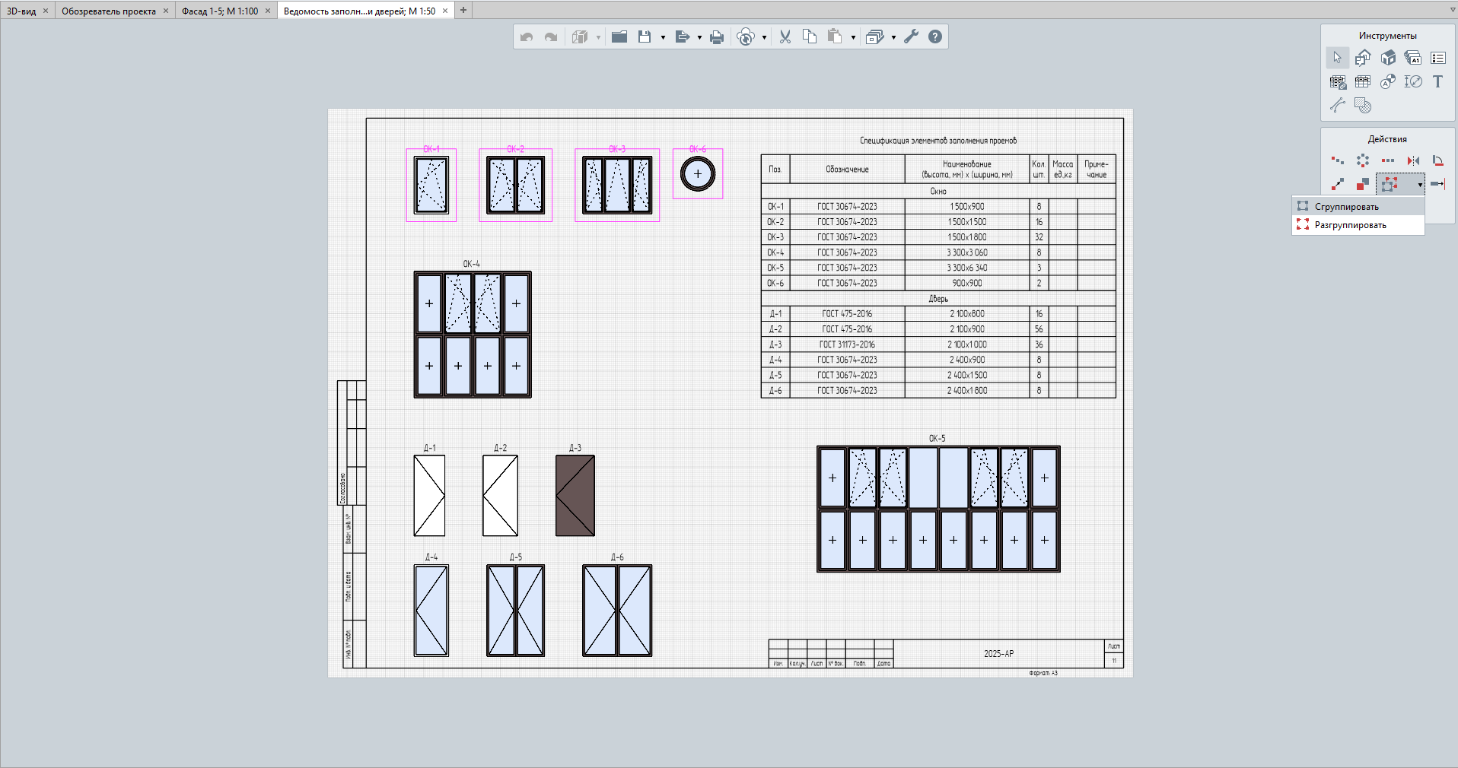This screenshot has width=1458, height=768.
Task: Open the dropdown next to the Save icon
Action: pyautogui.click(x=663, y=37)
